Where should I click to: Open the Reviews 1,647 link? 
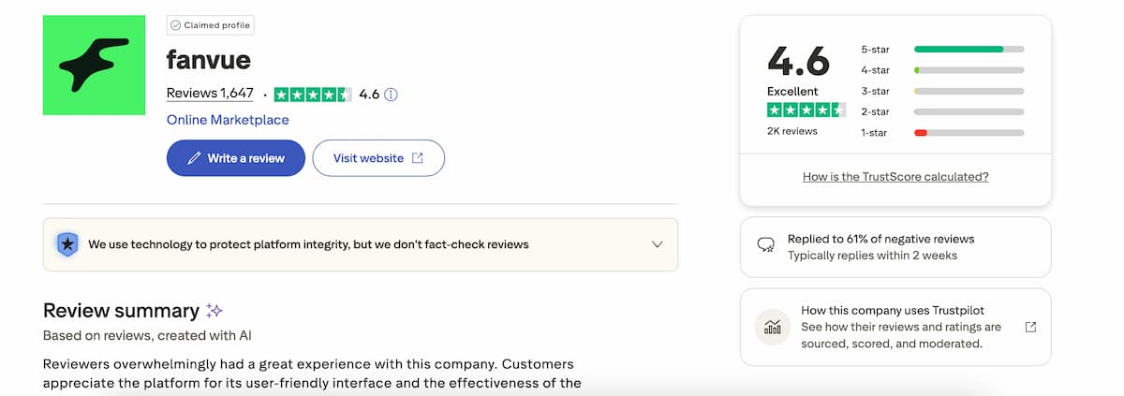coord(210,93)
